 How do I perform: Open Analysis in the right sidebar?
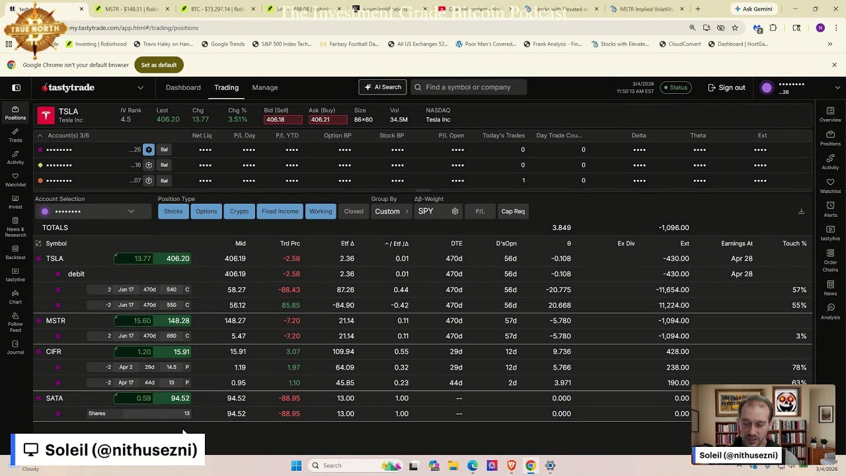coord(830,312)
